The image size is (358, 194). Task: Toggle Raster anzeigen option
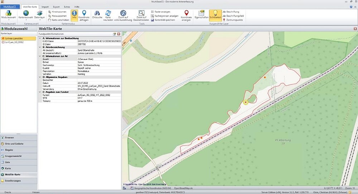(160, 12)
